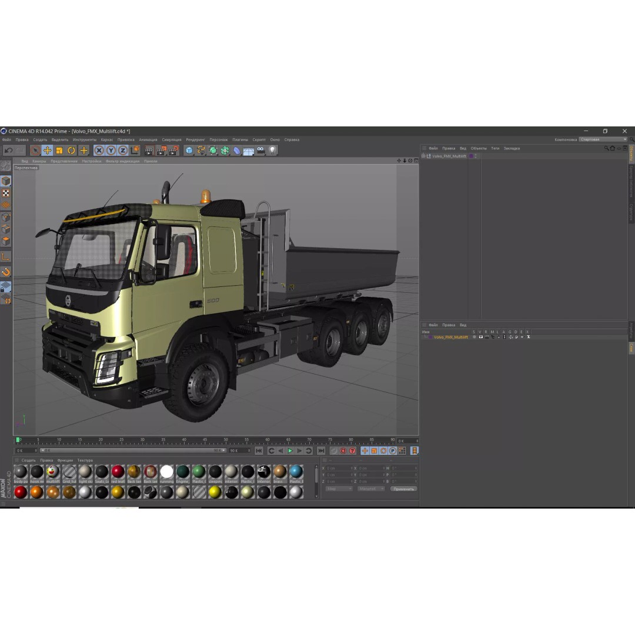
Task: Select Polygons mode in left sidebar
Action: [6, 242]
